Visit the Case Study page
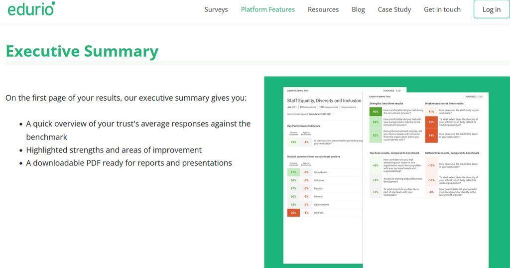 click(394, 9)
